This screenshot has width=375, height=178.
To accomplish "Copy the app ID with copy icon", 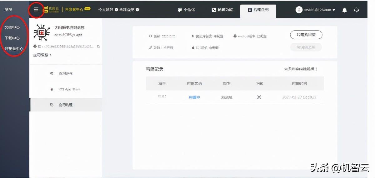I will click(98, 47).
